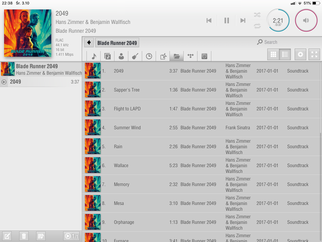
Task: Select the track Orphanage
Action: pos(201,222)
